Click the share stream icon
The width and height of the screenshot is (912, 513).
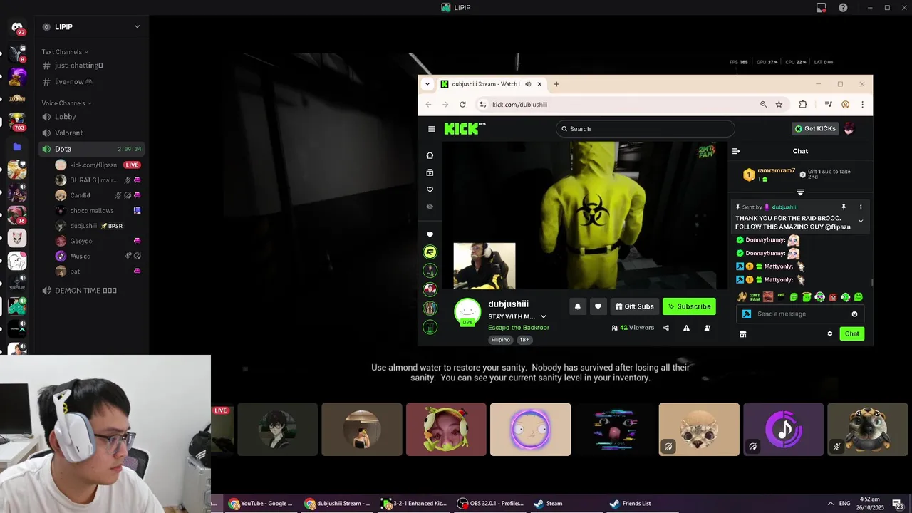point(666,328)
